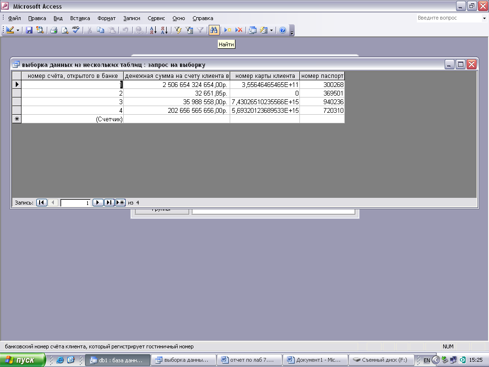This screenshot has height=367, width=489.
Task: Open the Справка menu
Action: [x=202, y=18]
